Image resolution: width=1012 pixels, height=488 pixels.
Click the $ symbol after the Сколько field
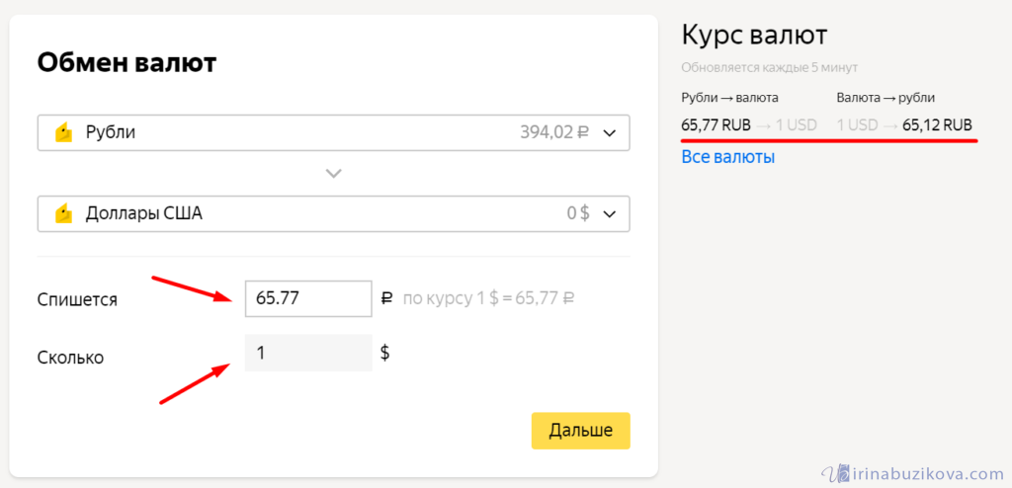coord(385,353)
